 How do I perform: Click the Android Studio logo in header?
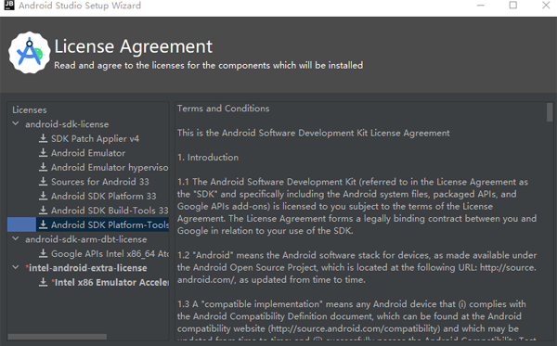(x=29, y=53)
